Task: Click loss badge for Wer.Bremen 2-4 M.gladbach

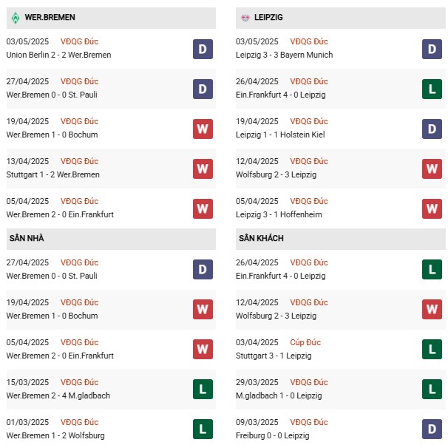Action: point(203,389)
